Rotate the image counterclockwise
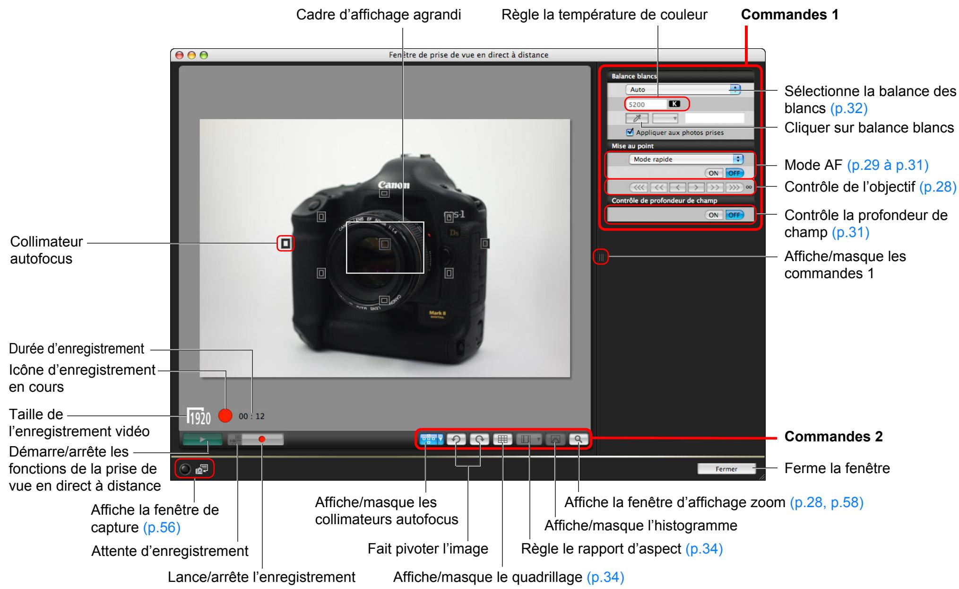This screenshot has height=589, width=959. point(457,439)
